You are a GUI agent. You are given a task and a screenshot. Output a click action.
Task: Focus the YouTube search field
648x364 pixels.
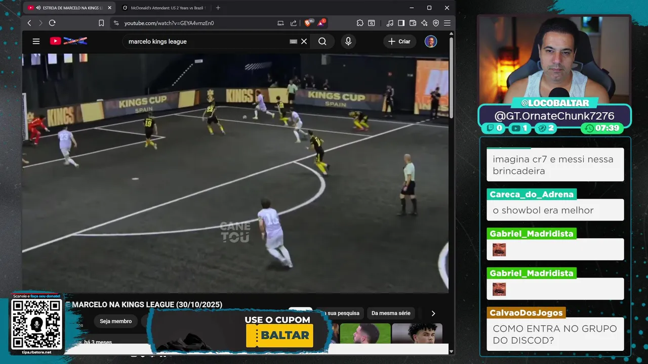208,41
